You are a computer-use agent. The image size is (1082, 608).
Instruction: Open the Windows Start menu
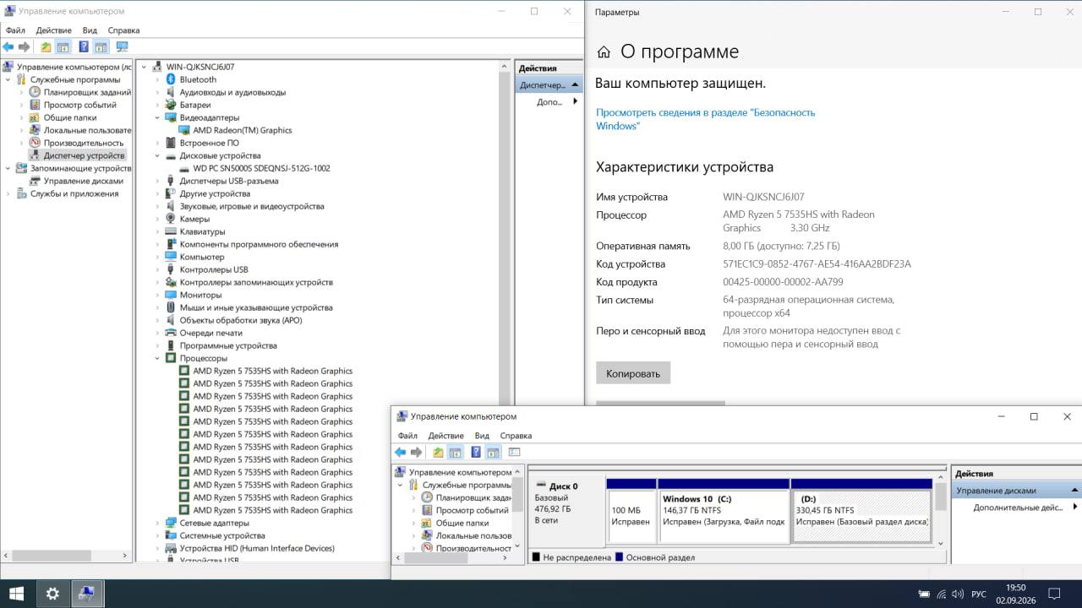pos(16,594)
